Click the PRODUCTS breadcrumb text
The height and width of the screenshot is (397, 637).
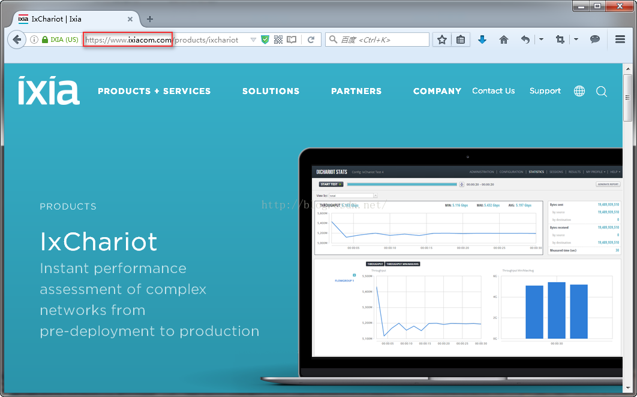click(x=68, y=207)
